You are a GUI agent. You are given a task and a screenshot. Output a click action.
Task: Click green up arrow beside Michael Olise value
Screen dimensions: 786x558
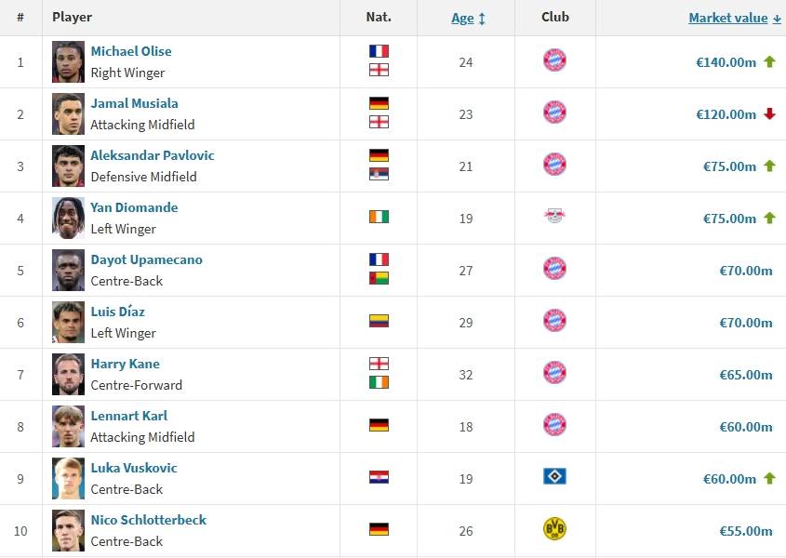click(x=769, y=62)
